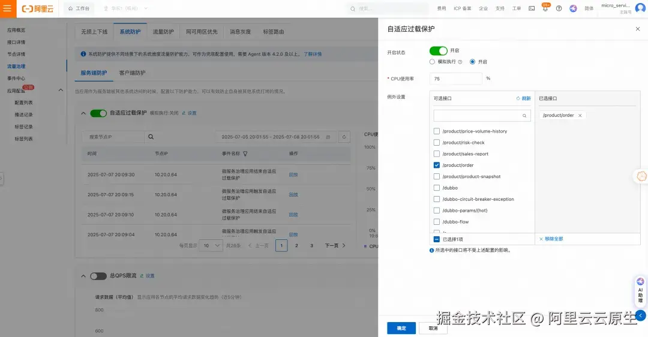Check /product/risk-check interface
Image resolution: width=648 pixels, height=337 pixels.
tap(436, 143)
